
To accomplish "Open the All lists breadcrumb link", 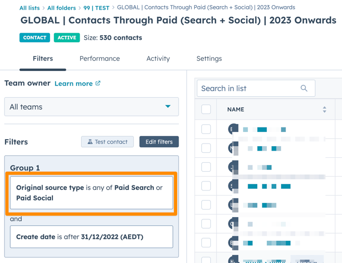I will click(x=29, y=8).
